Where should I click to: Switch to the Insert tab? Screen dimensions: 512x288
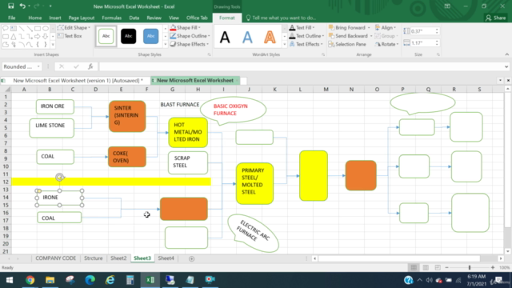[x=55, y=18]
